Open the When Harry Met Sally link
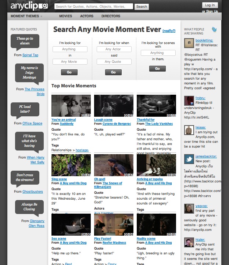This screenshot has height=265, width=229. (x=36, y=160)
